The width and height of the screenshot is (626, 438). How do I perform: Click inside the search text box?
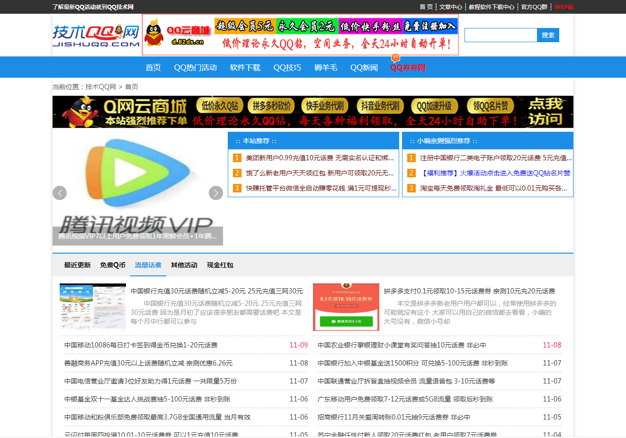(501, 35)
